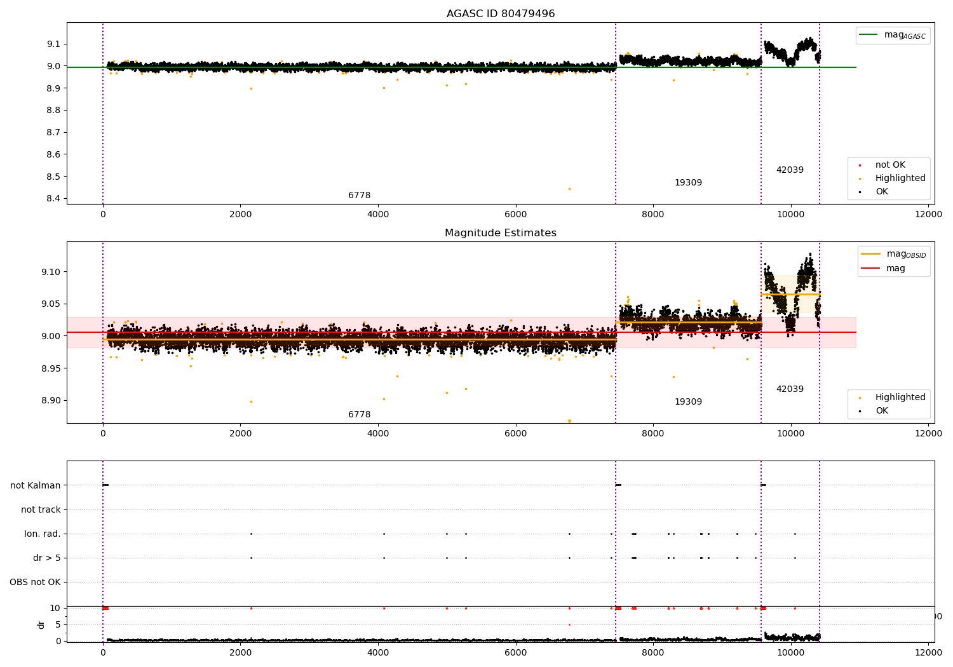Click the "dr > 5" row label
Viewport: 953px width, 667px height.
[47, 558]
